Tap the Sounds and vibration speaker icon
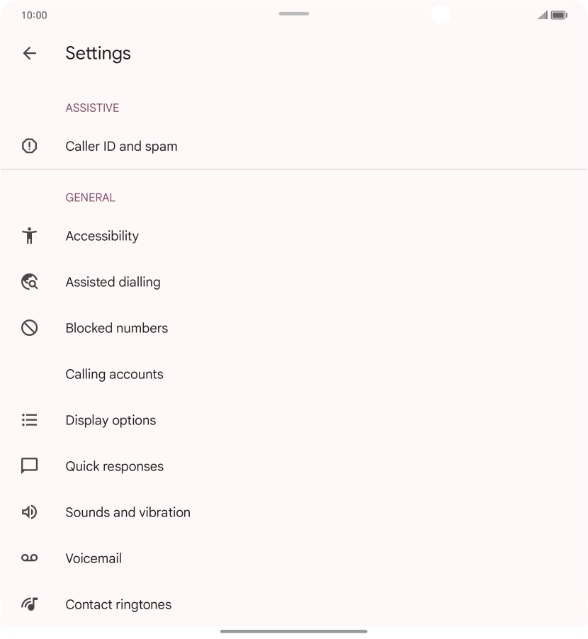 pyautogui.click(x=29, y=512)
